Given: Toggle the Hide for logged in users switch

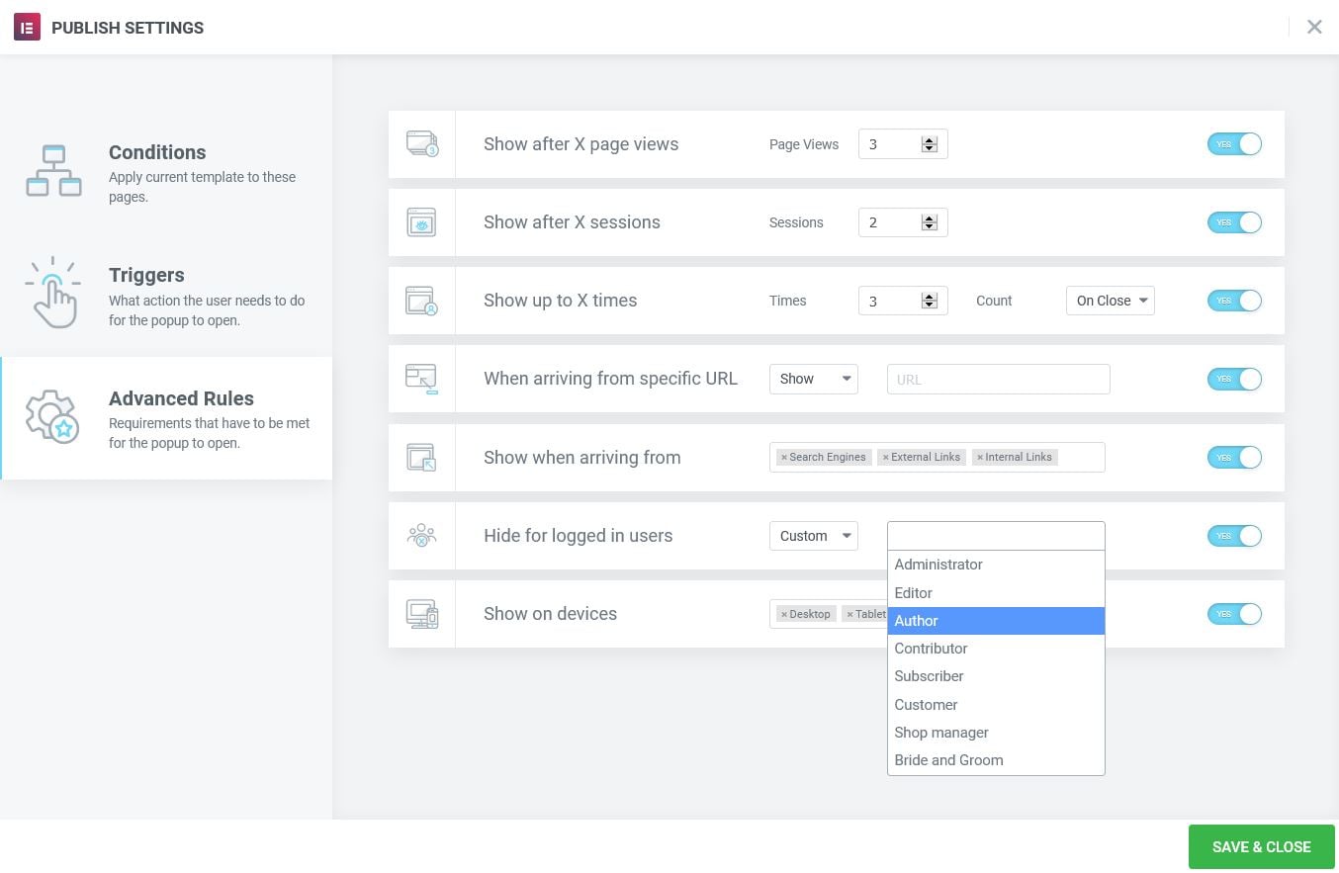Looking at the screenshot, I should [1234, 536].
